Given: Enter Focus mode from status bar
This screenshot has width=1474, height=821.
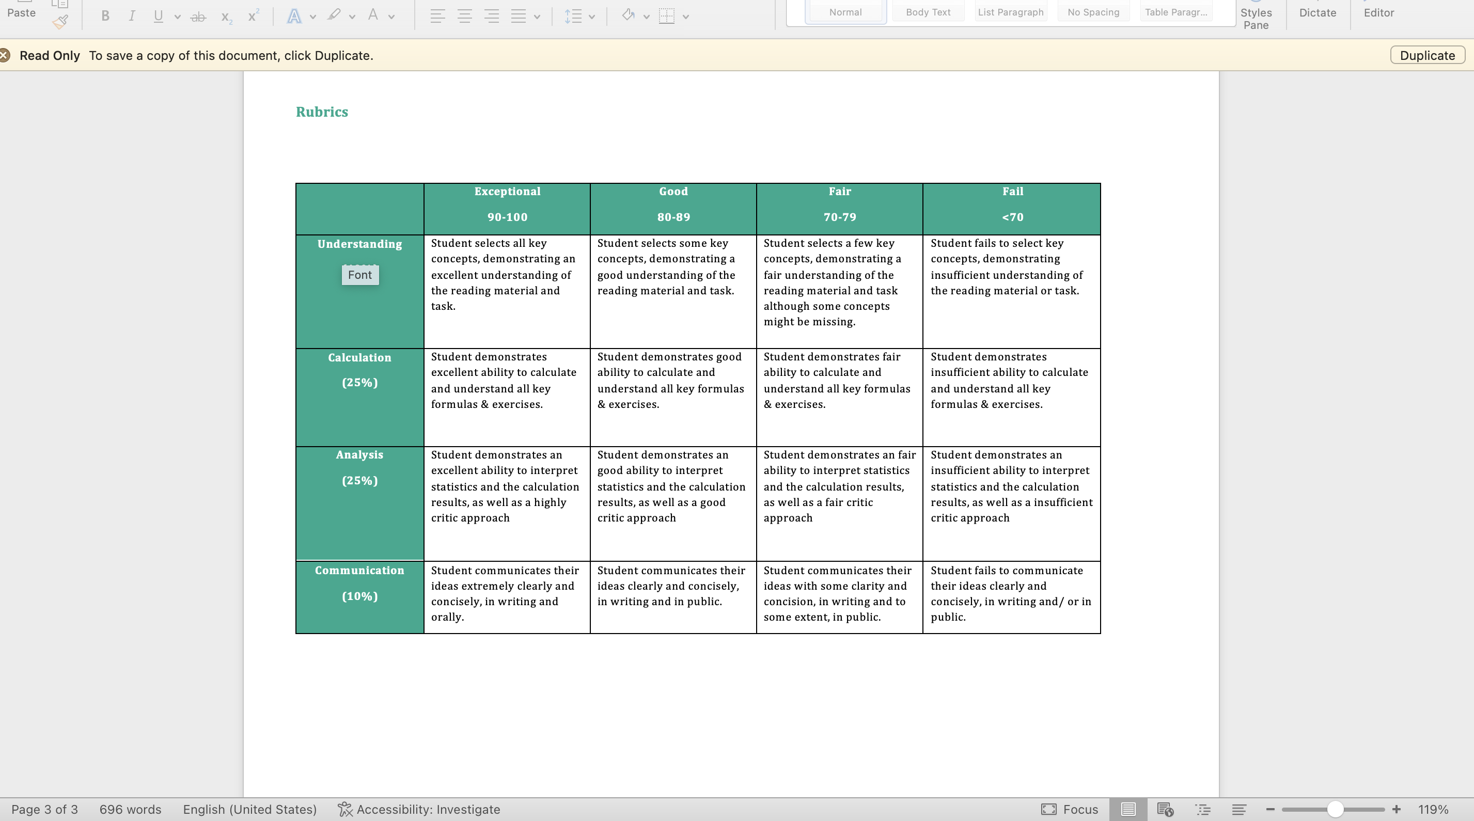Looking at the screenshot, I should tap(1070, 809).
